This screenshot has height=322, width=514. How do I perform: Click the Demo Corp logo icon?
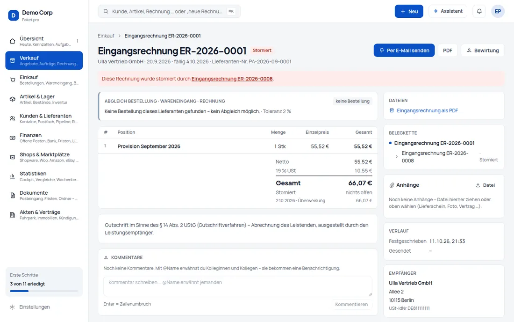(14, 15)
